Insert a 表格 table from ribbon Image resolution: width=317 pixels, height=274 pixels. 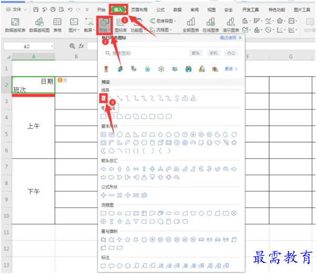point(57,25)
